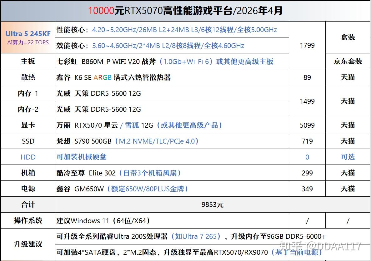
Task: Click the 升级建议 row header
Action: click(x=28, y=244)
